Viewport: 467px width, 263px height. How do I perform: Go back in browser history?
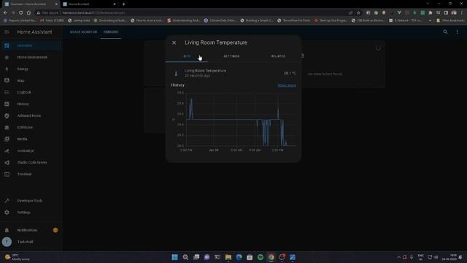pyautogui.click(x=5, y=13)
